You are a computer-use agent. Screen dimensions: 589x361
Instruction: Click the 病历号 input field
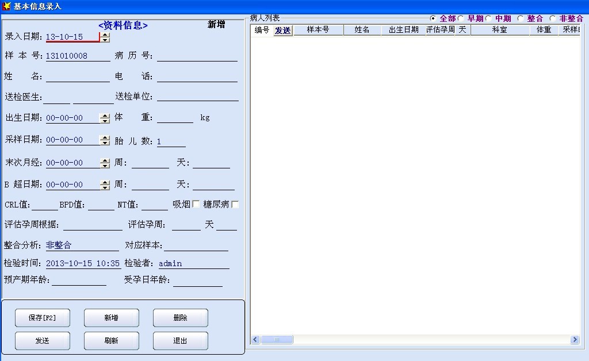tap(197, 56)
